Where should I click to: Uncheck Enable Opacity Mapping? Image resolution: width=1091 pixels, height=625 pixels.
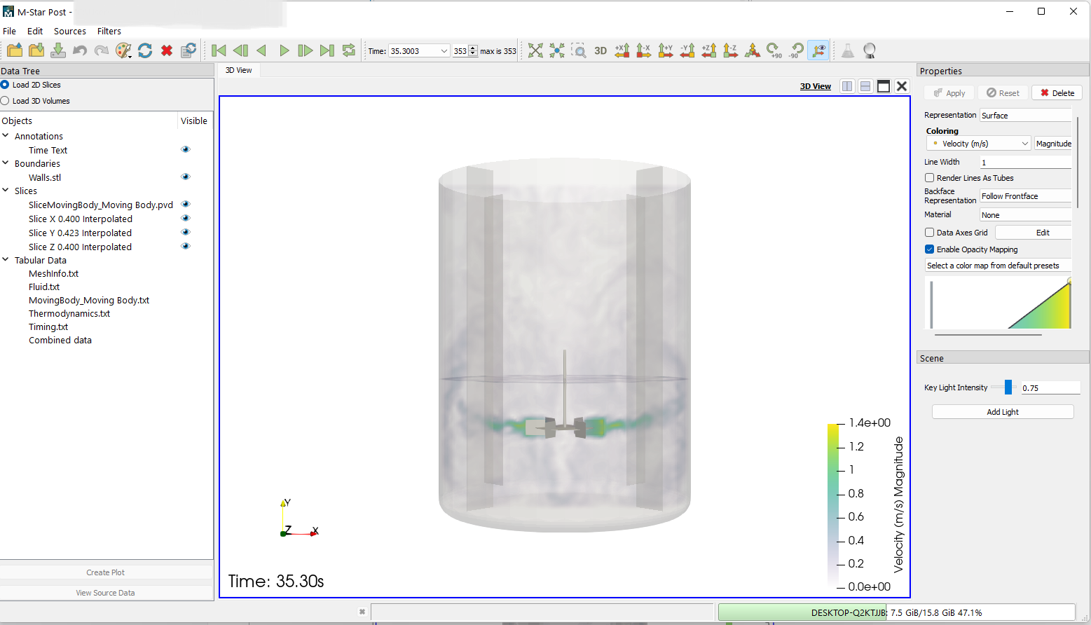click(x=929, y=249)
